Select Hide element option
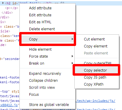 click(x=47, y=49)
